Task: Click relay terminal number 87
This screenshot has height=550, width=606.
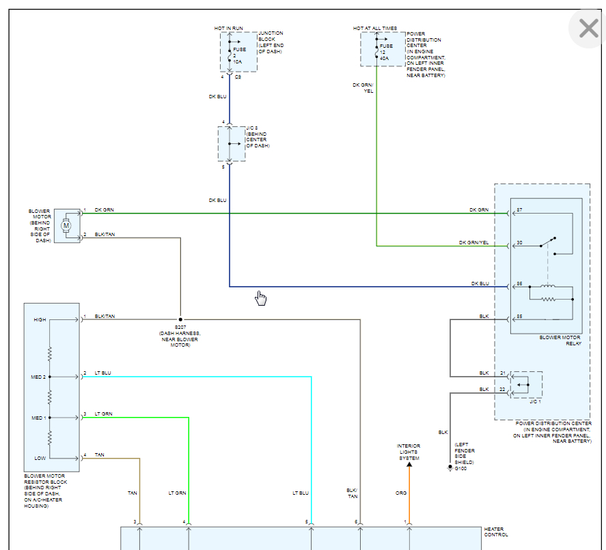Action: [x=519, y=210]
